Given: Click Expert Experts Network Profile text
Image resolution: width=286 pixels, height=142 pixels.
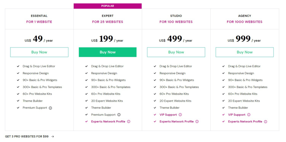Looking at the screenshot, I should [x=108, y=122].
